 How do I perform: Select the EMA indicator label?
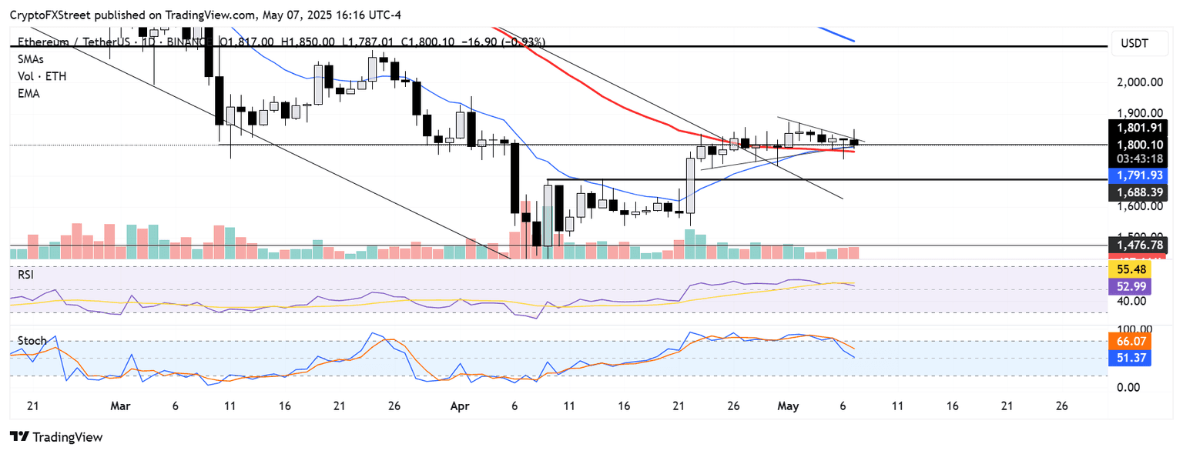pyautogui.click(x=28, y=93)
